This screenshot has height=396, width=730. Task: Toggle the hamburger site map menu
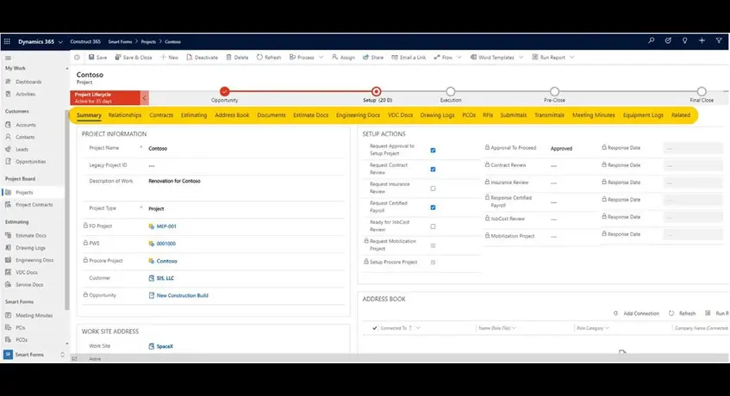click(8, 58)
